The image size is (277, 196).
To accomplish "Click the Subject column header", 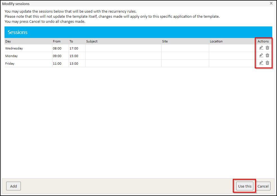I will [x=92, y=41].
